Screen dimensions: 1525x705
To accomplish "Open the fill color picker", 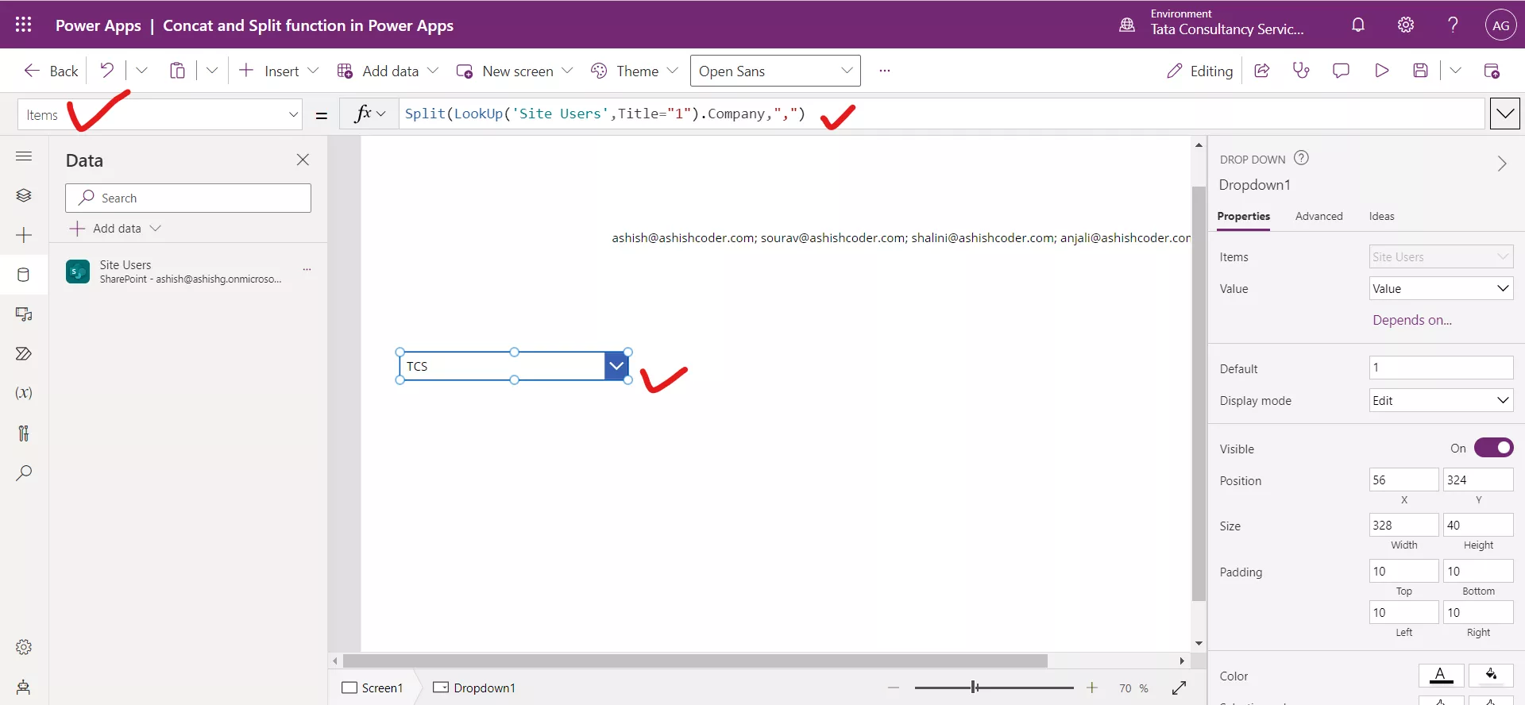I will point(1491,675).
